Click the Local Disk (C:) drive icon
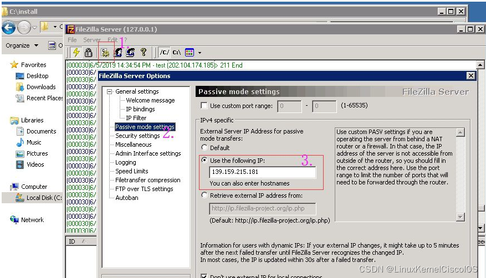Image resolution: width=486 pixels, height=278 pixels. coord(20,198)
